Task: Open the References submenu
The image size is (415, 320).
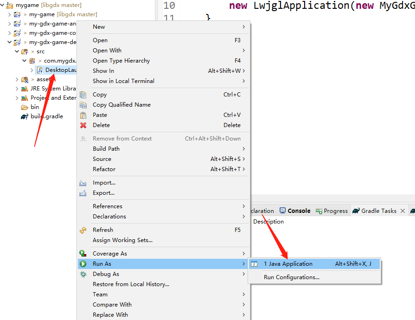Action: (x=163, y=206)
